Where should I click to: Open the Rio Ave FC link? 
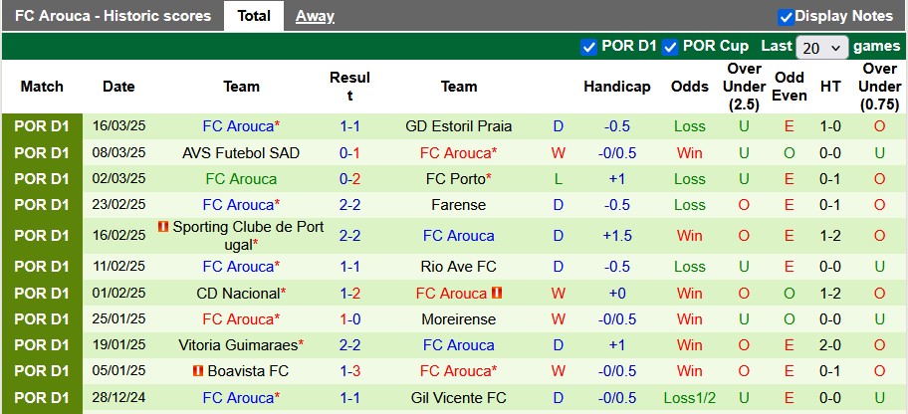pyautogui.click(x=459, y=267)
